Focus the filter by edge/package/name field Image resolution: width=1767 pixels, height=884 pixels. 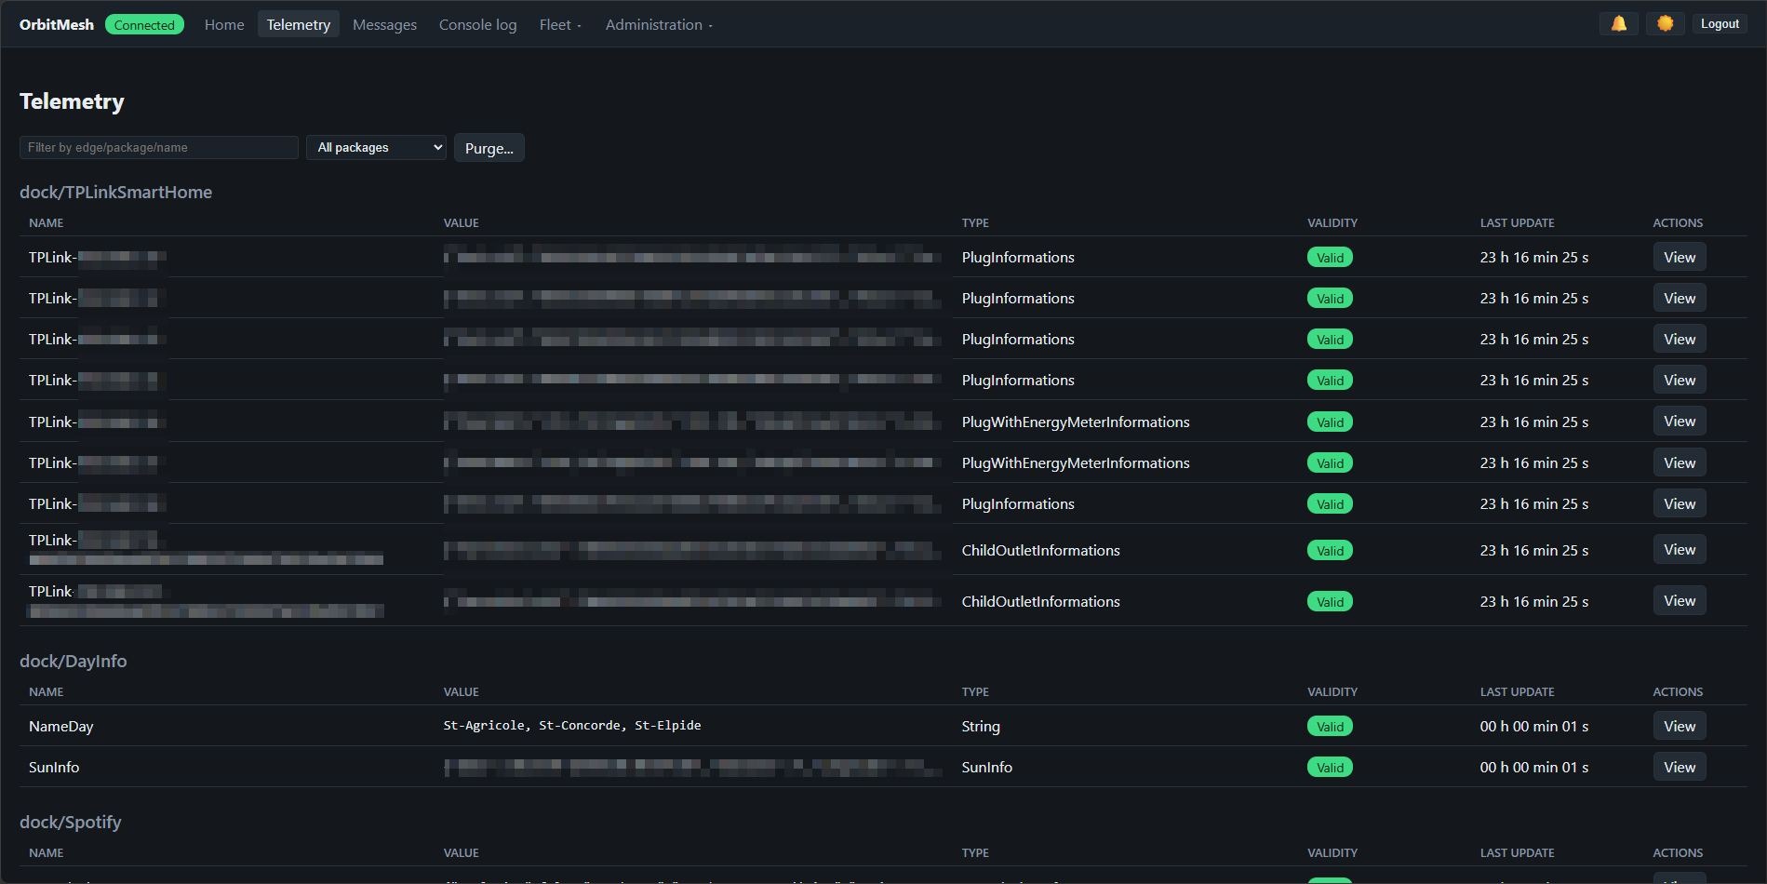[159, 147]
